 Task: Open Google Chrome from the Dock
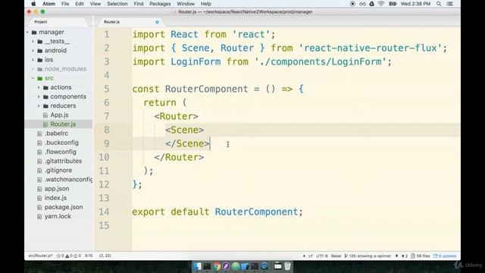click(217, 266)
